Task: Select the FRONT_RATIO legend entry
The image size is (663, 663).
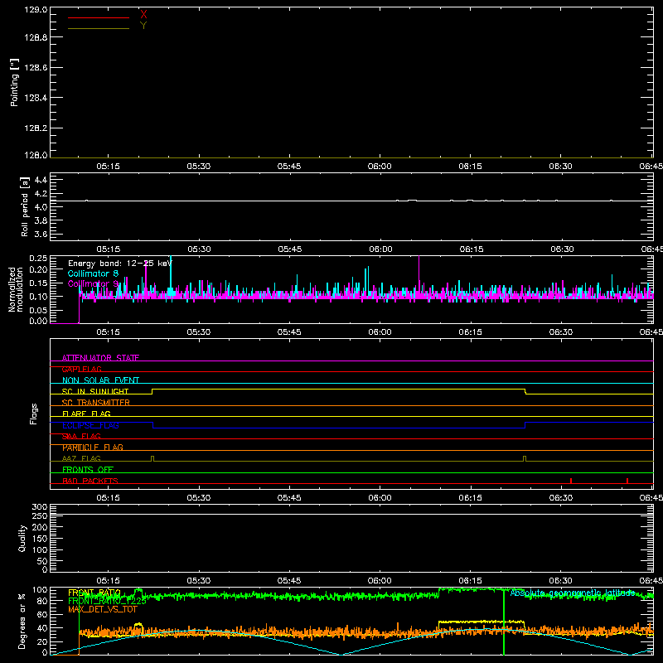Action: pyautogui.click(x=94, y=593)
